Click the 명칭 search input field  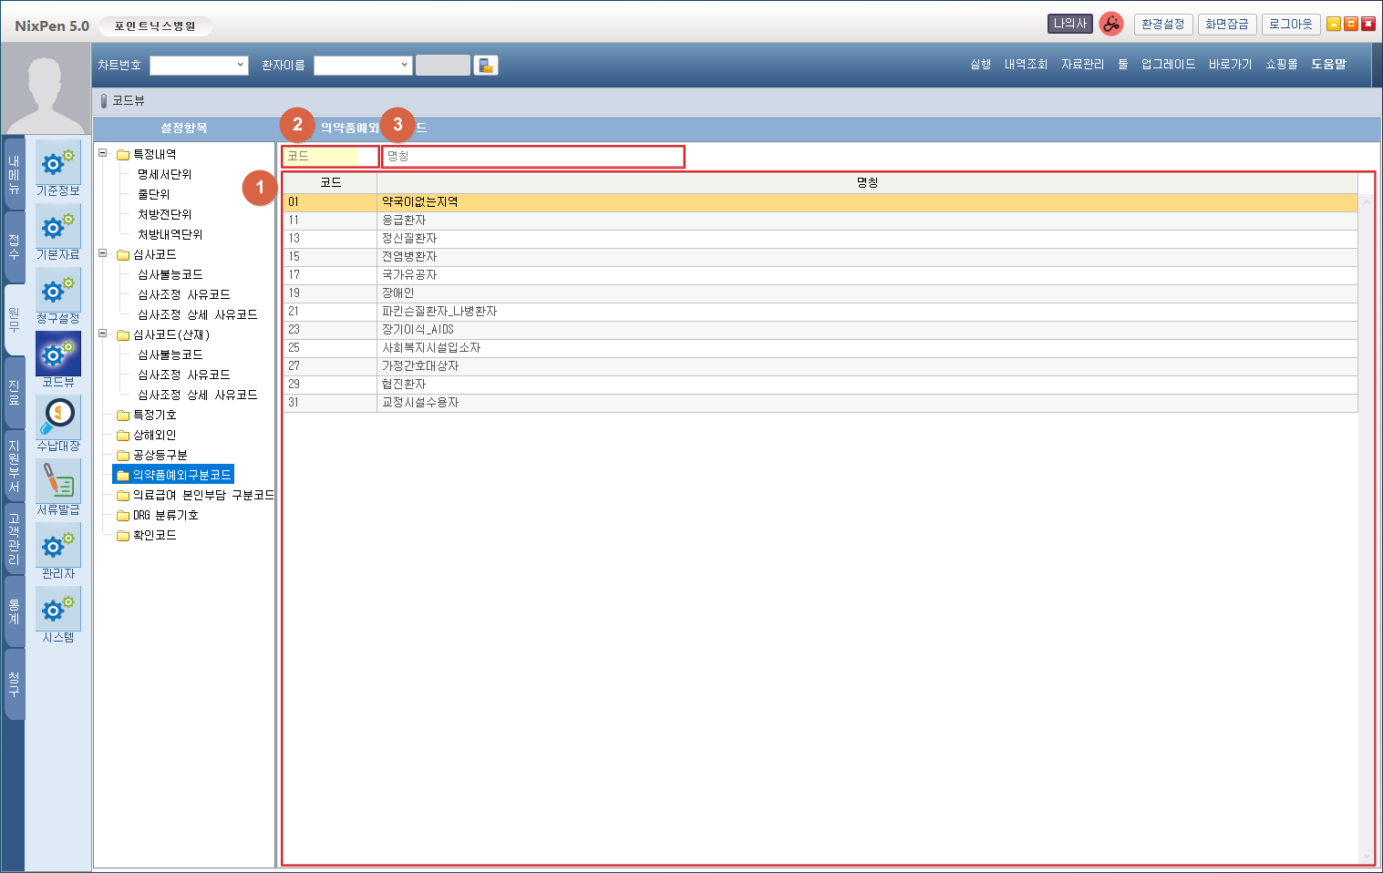(532, 157)
